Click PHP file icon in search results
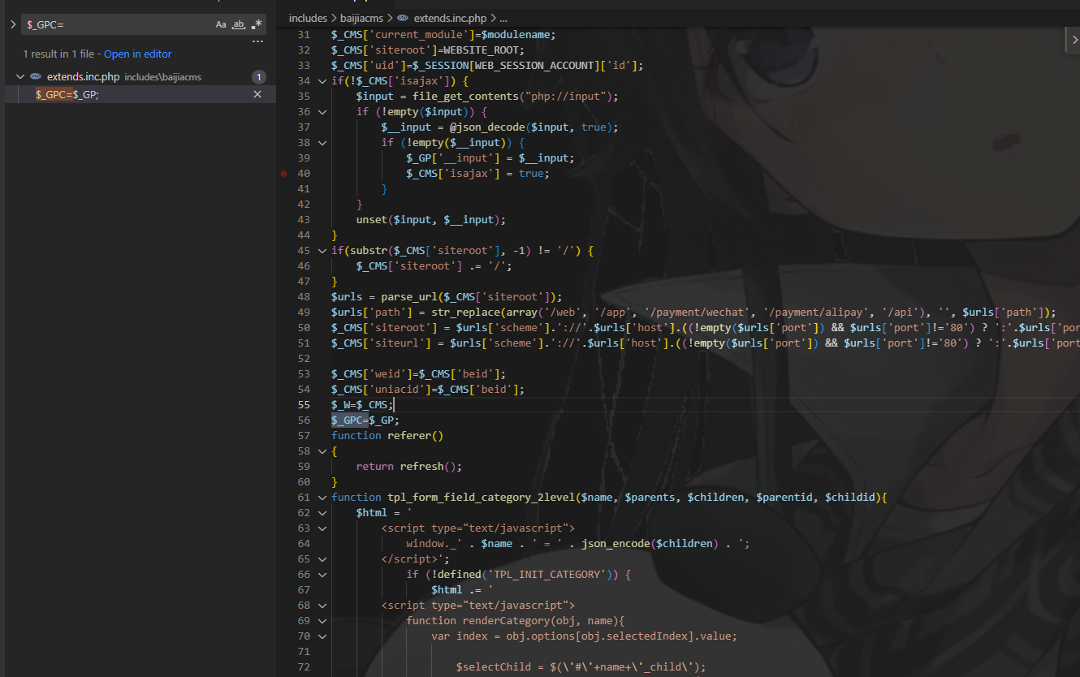1080x677 pixels. pos(36,77)
